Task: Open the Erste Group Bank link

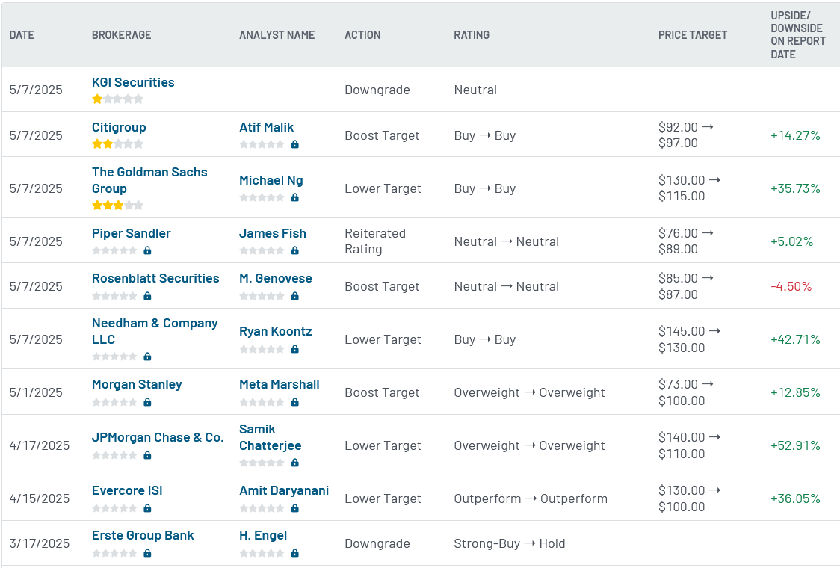Action: [143, 535]
